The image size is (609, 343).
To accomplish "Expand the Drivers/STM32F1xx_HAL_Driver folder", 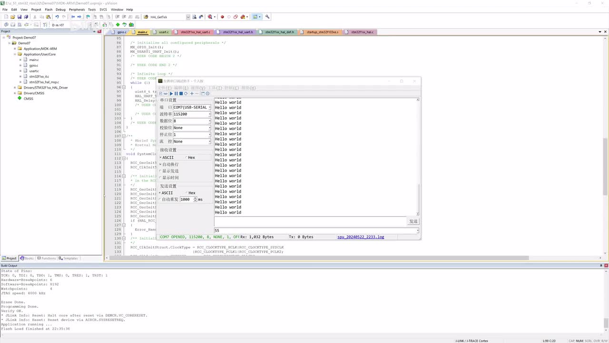I will tap(15, 88).
